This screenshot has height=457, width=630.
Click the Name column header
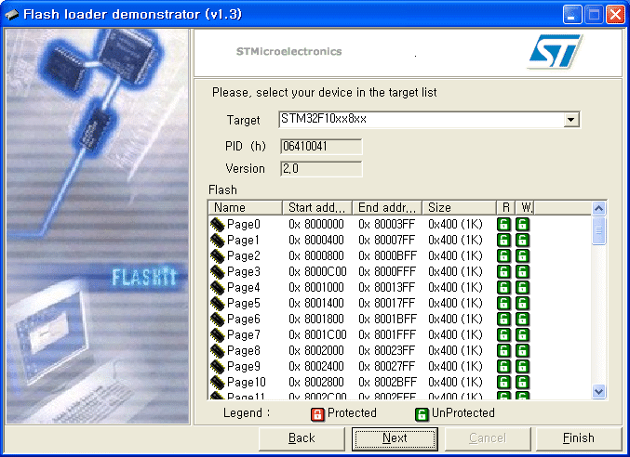[245, 208]
